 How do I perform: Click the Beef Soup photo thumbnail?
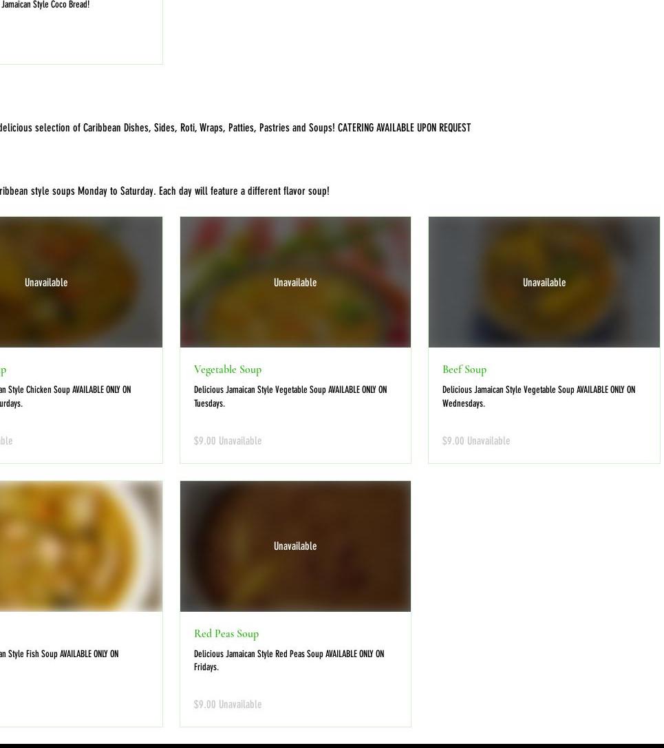tap(544, 282)
